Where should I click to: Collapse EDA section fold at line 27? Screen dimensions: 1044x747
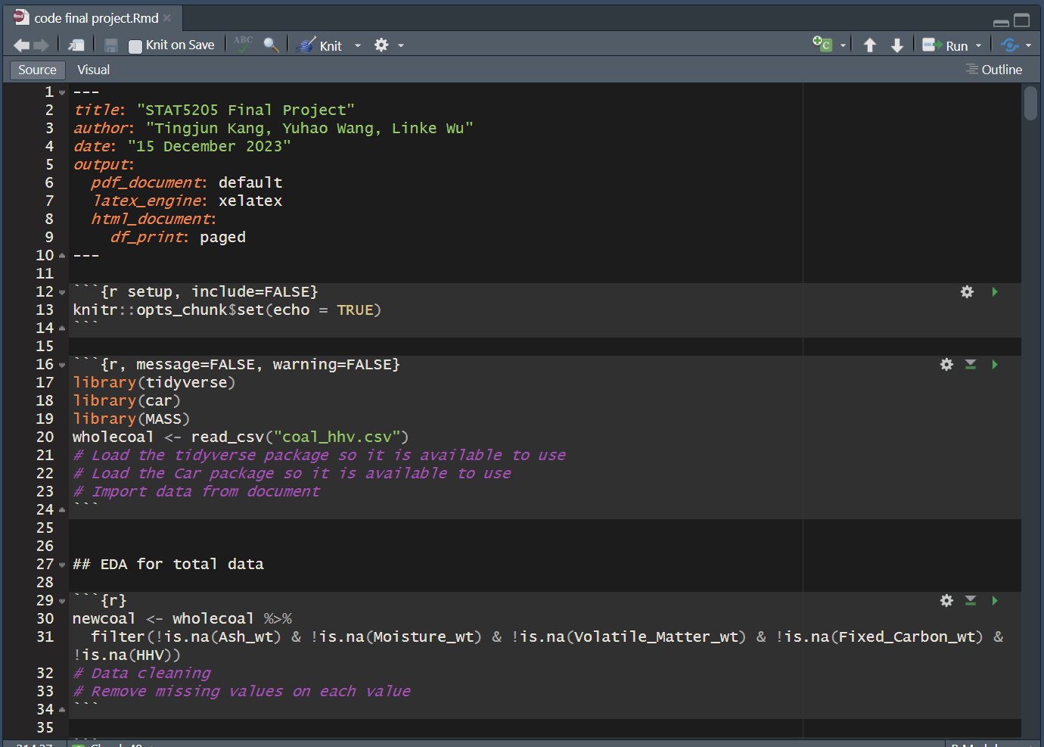62,565
